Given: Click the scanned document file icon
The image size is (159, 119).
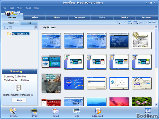Looking at the screenshot, I should (18, 88).
